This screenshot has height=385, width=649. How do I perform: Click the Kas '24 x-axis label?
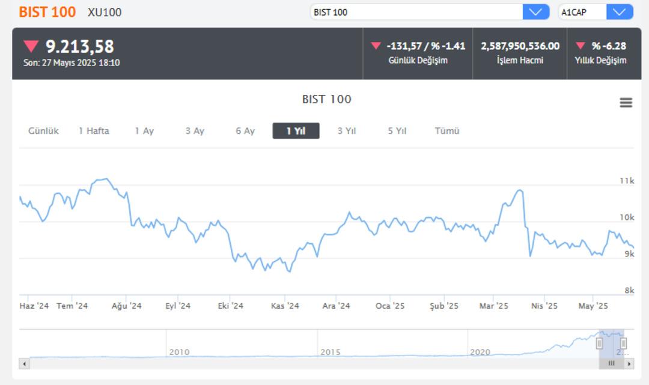(285, 306)
